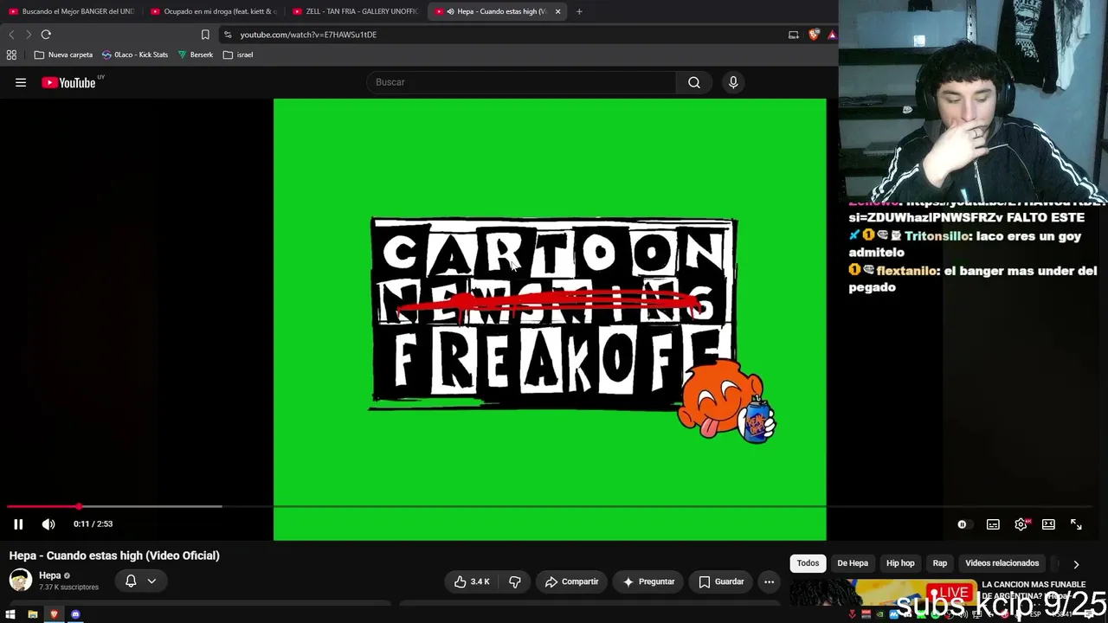Go back in browser history
1108x623 pixels.
pyautogui.click(x=11, y=35)
